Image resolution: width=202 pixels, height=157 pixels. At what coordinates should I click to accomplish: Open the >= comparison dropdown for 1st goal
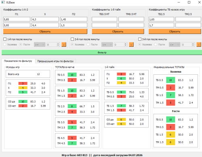[40, 44]
